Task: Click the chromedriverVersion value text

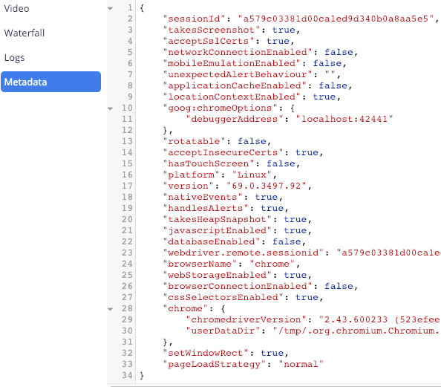Action: point(379,319)
